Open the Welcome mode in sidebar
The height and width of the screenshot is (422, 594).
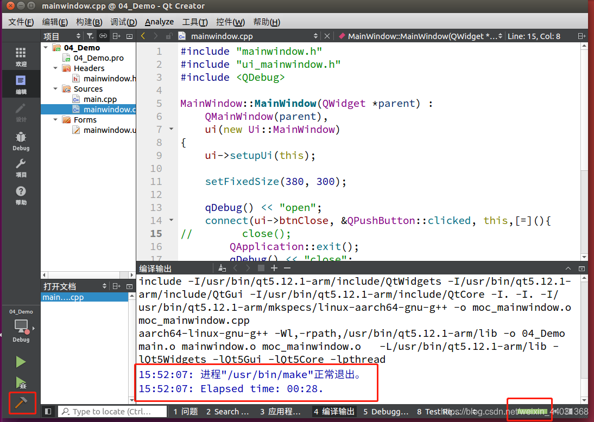[21, 56]
